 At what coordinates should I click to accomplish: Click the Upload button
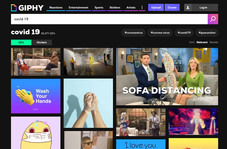coord(156,8)
